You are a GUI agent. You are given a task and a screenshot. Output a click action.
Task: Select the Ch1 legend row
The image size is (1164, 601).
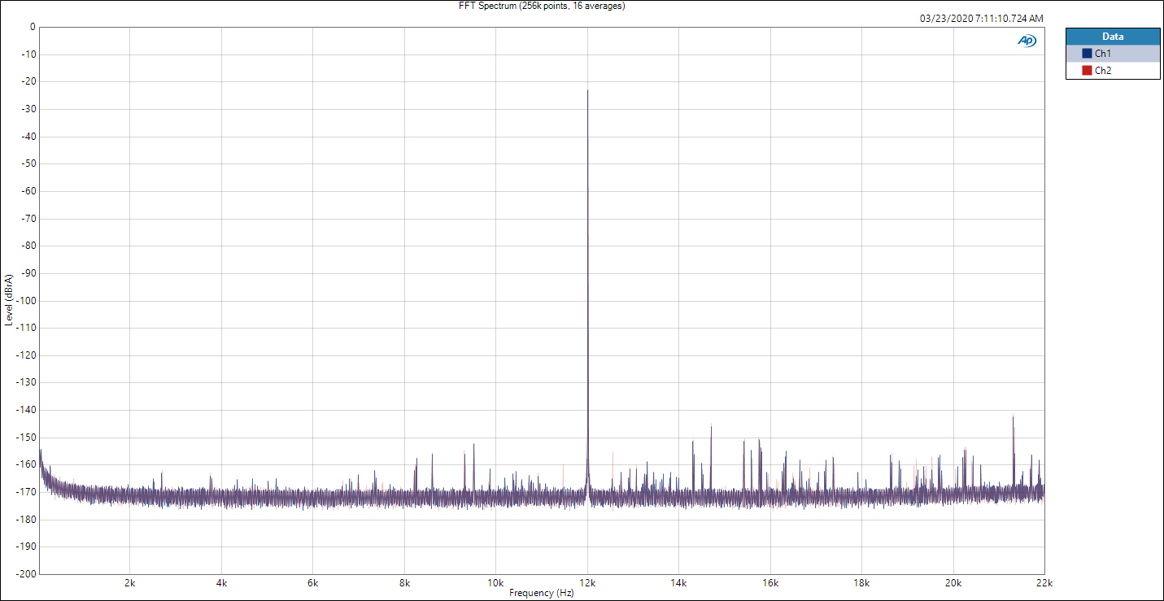coord(1113,54)
